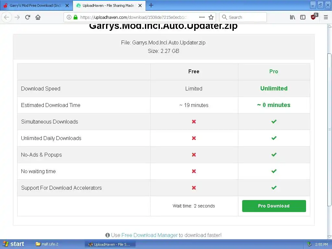Image resolution: width=332 pixels, height=249 pixels.
Task: Close the UploadHaven tab
Action: (x=140, y=6)
